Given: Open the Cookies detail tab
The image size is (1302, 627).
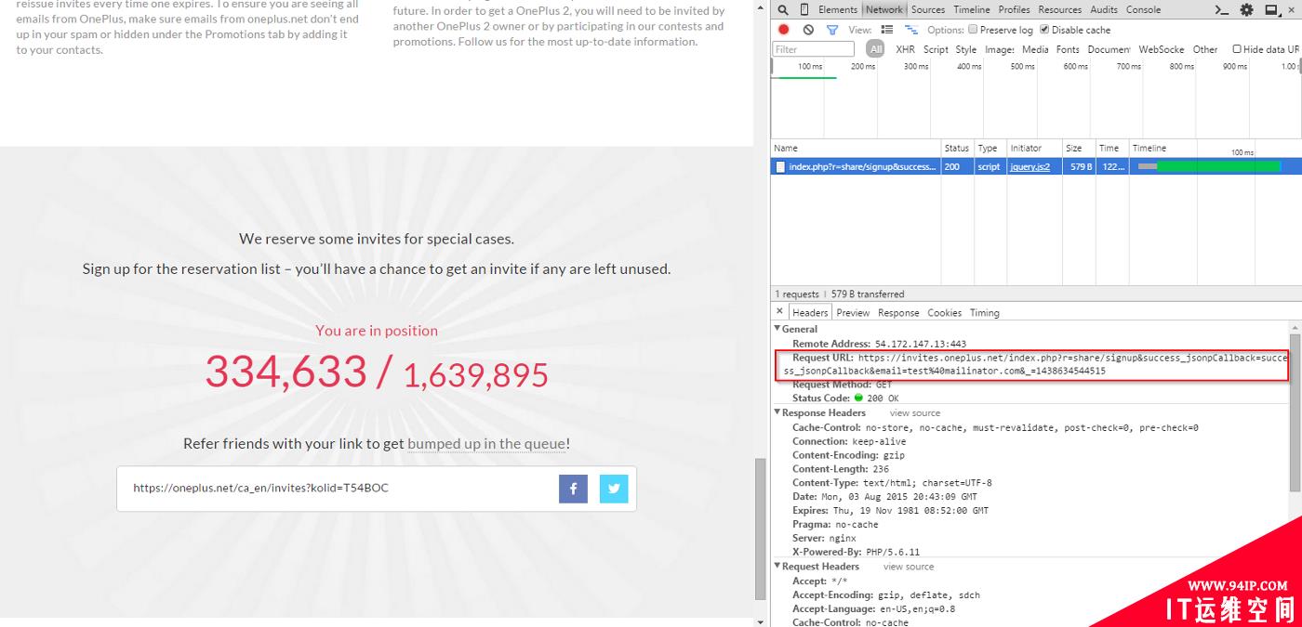Looking at the screenshot, I should tap(944, 313).
